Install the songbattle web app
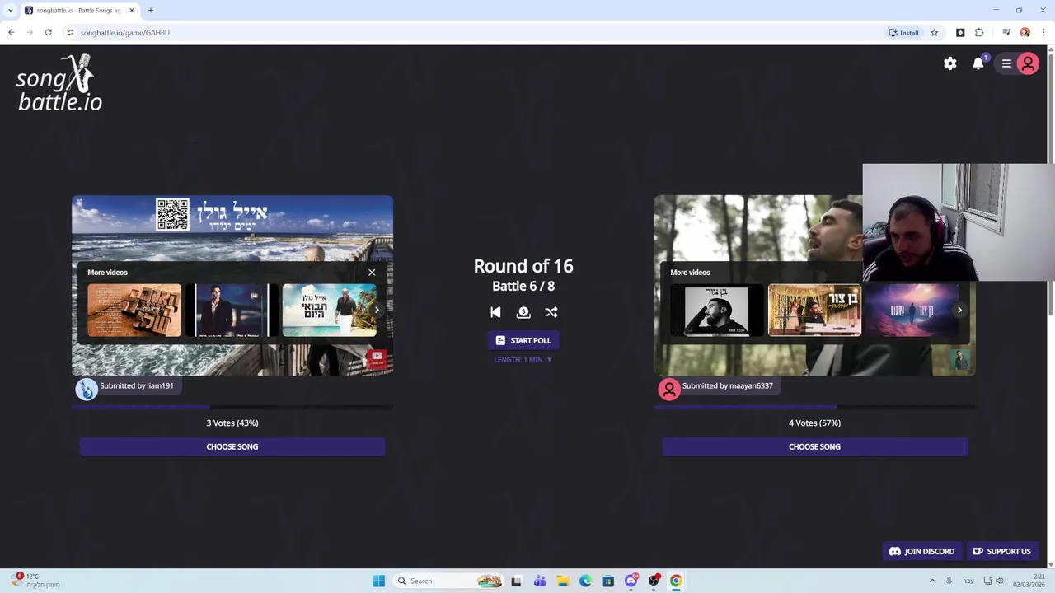 pos(903,32)
